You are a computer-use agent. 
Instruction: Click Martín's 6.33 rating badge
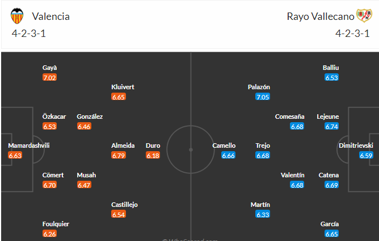pos(263,214)
